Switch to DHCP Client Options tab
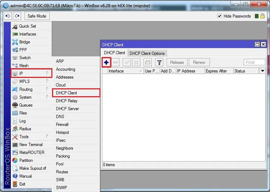270x192 pixels. coord(147,53)
